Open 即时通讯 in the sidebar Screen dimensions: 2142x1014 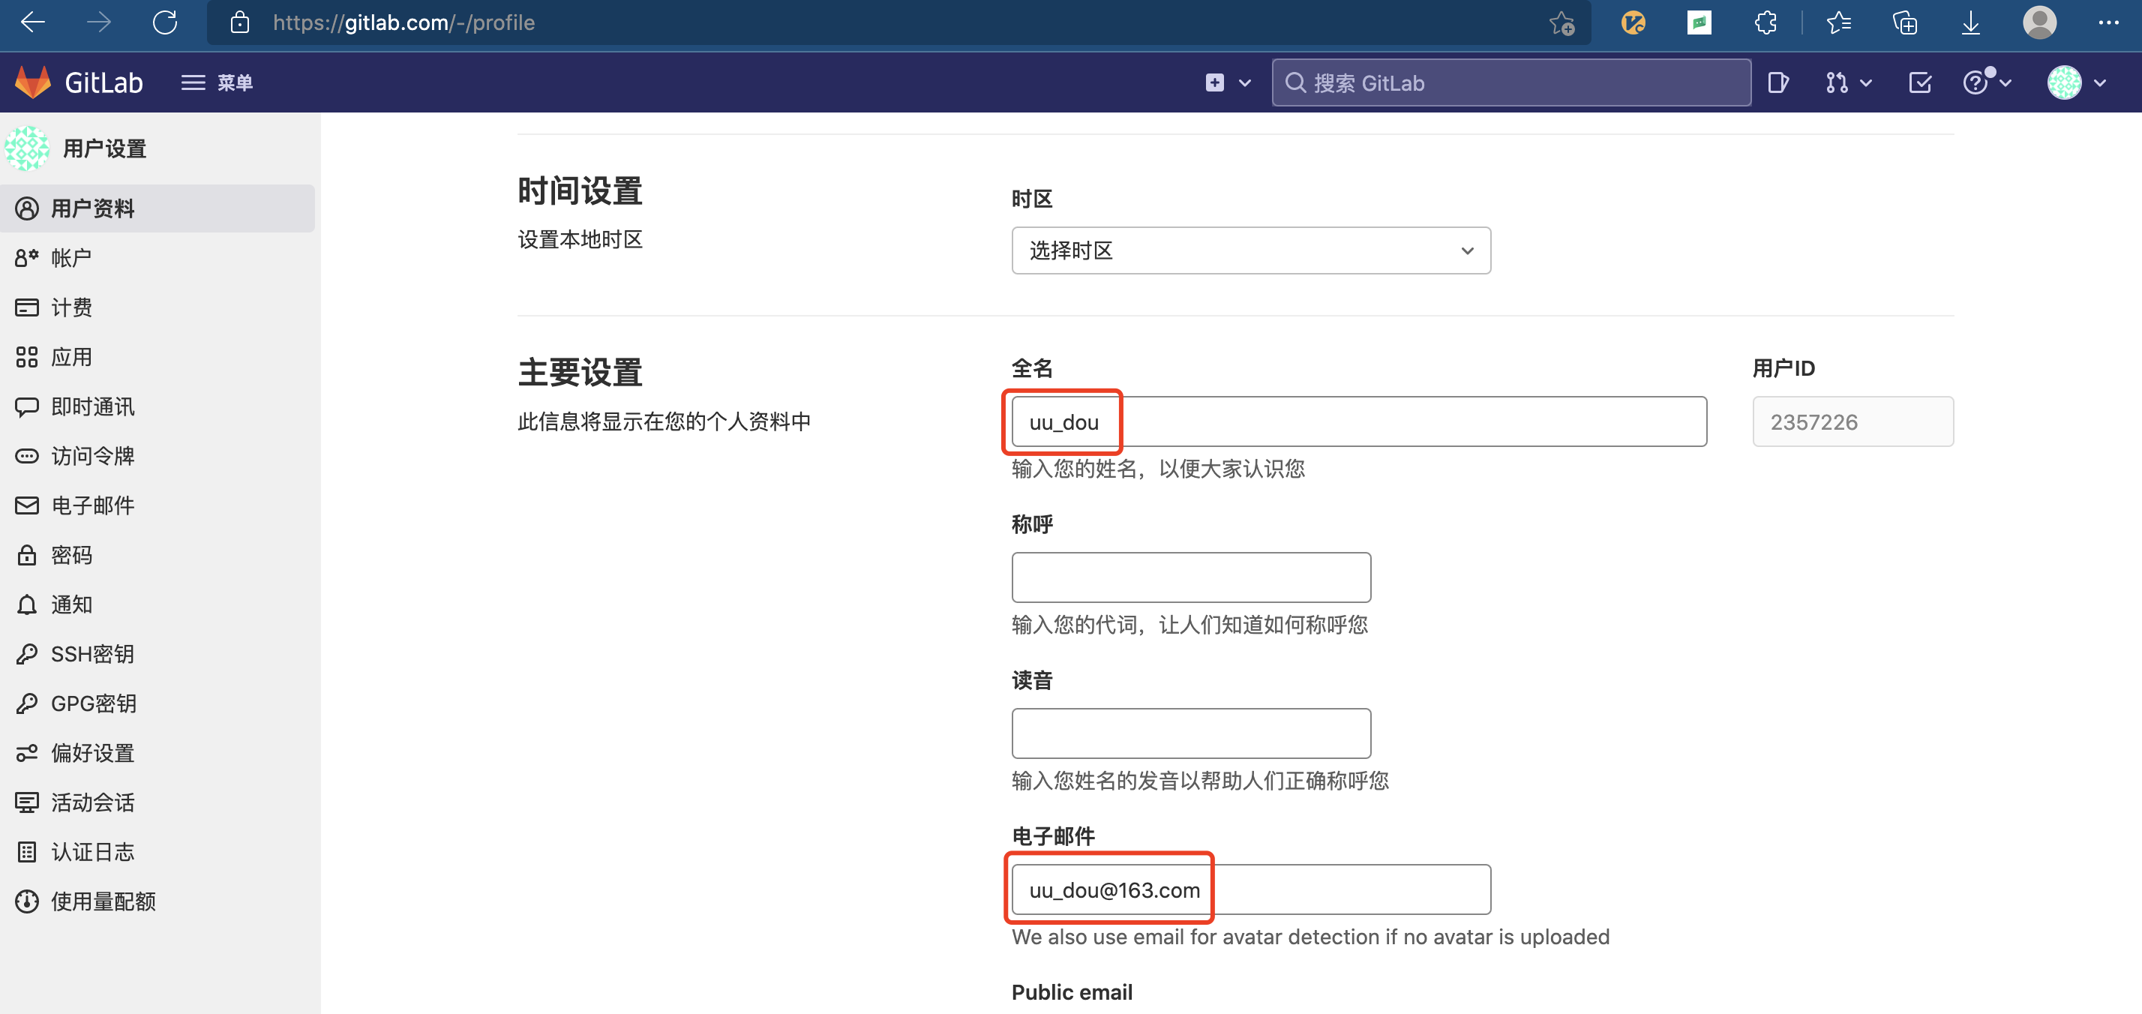158,406
